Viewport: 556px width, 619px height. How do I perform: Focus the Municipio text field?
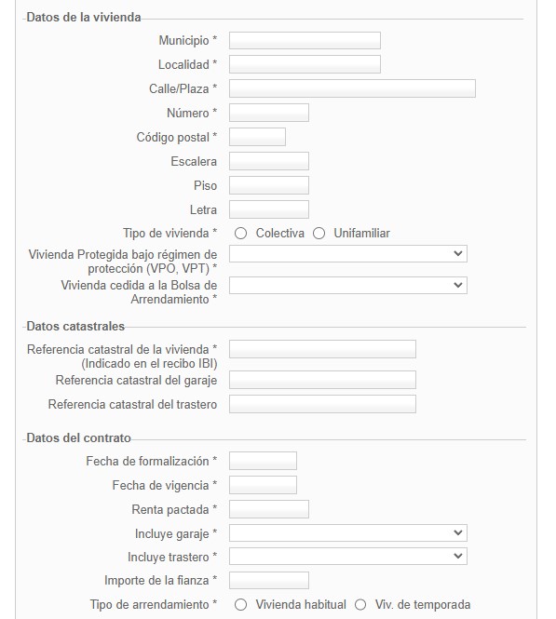305,40
